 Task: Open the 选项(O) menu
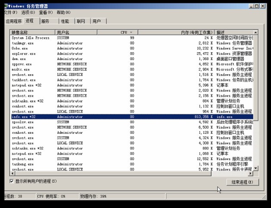coord(28,13)
